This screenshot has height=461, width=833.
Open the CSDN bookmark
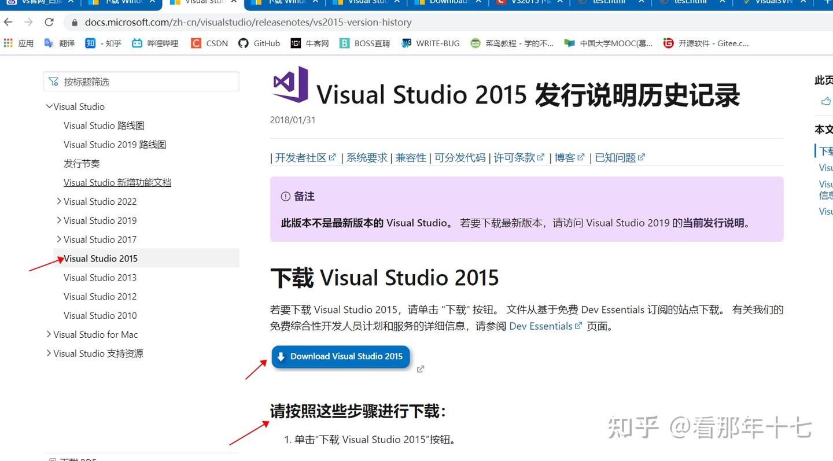209,42
